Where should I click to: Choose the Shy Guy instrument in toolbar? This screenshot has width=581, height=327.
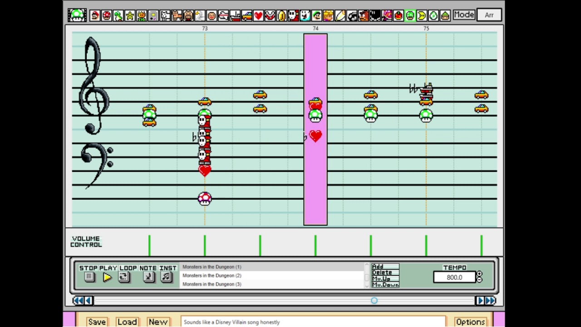click(294, 15)
